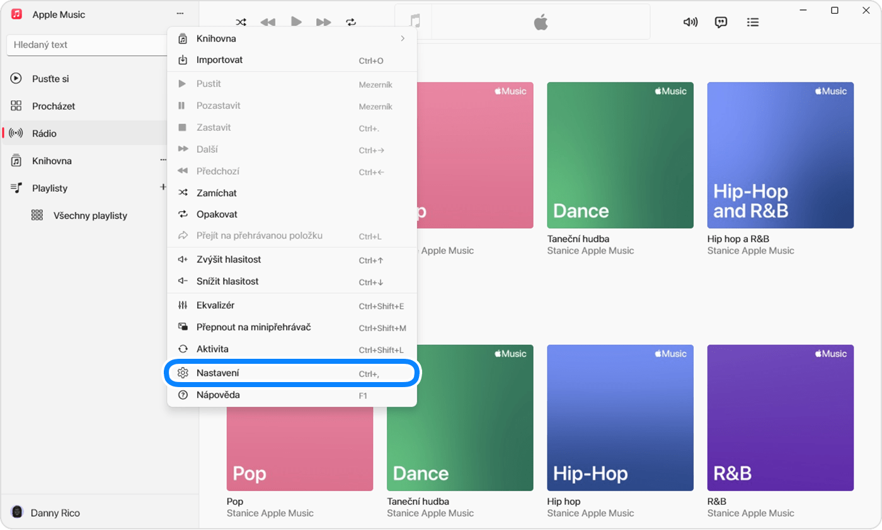Choose Přejít na přehrávanou položku
The width and height of the screenshot is (882, 530).
(x=292, y=235)
